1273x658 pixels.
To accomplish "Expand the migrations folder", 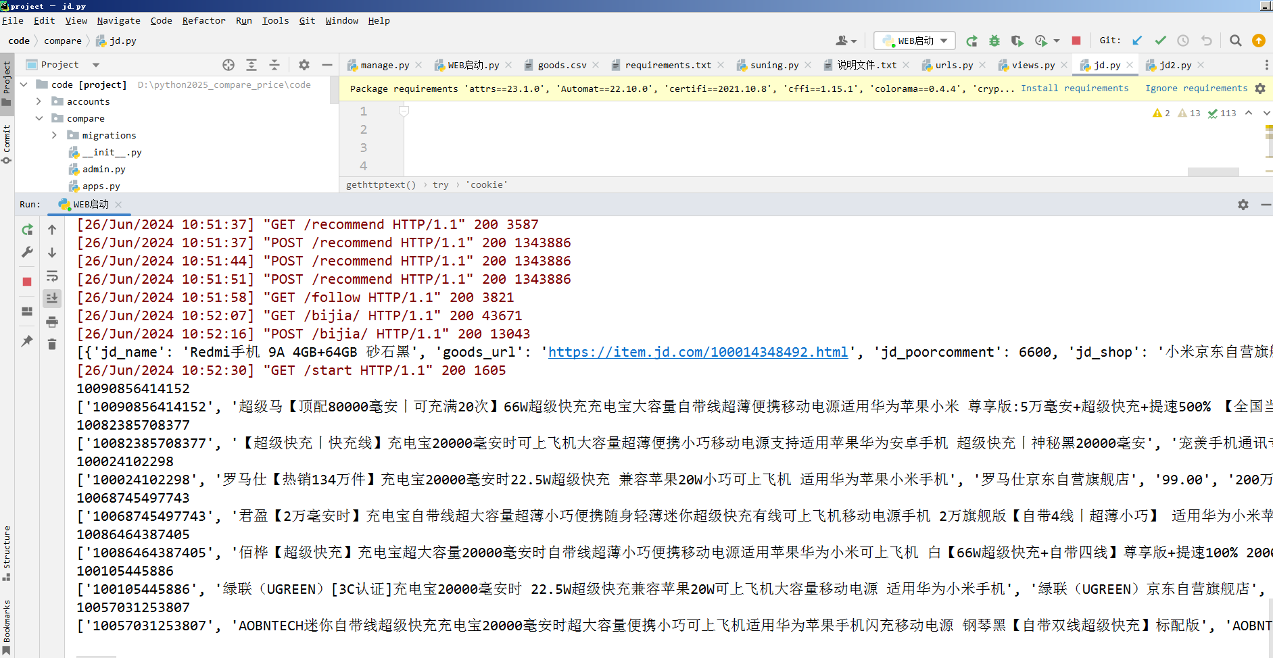I will click(55, 135).
